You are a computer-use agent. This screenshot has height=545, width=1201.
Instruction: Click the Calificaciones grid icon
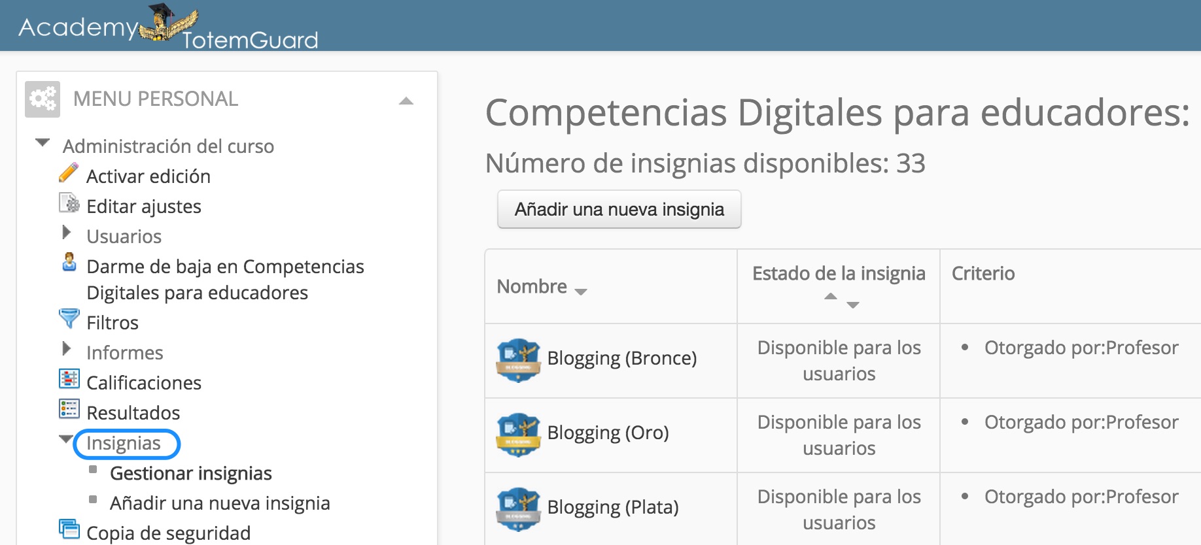[69, 379]
